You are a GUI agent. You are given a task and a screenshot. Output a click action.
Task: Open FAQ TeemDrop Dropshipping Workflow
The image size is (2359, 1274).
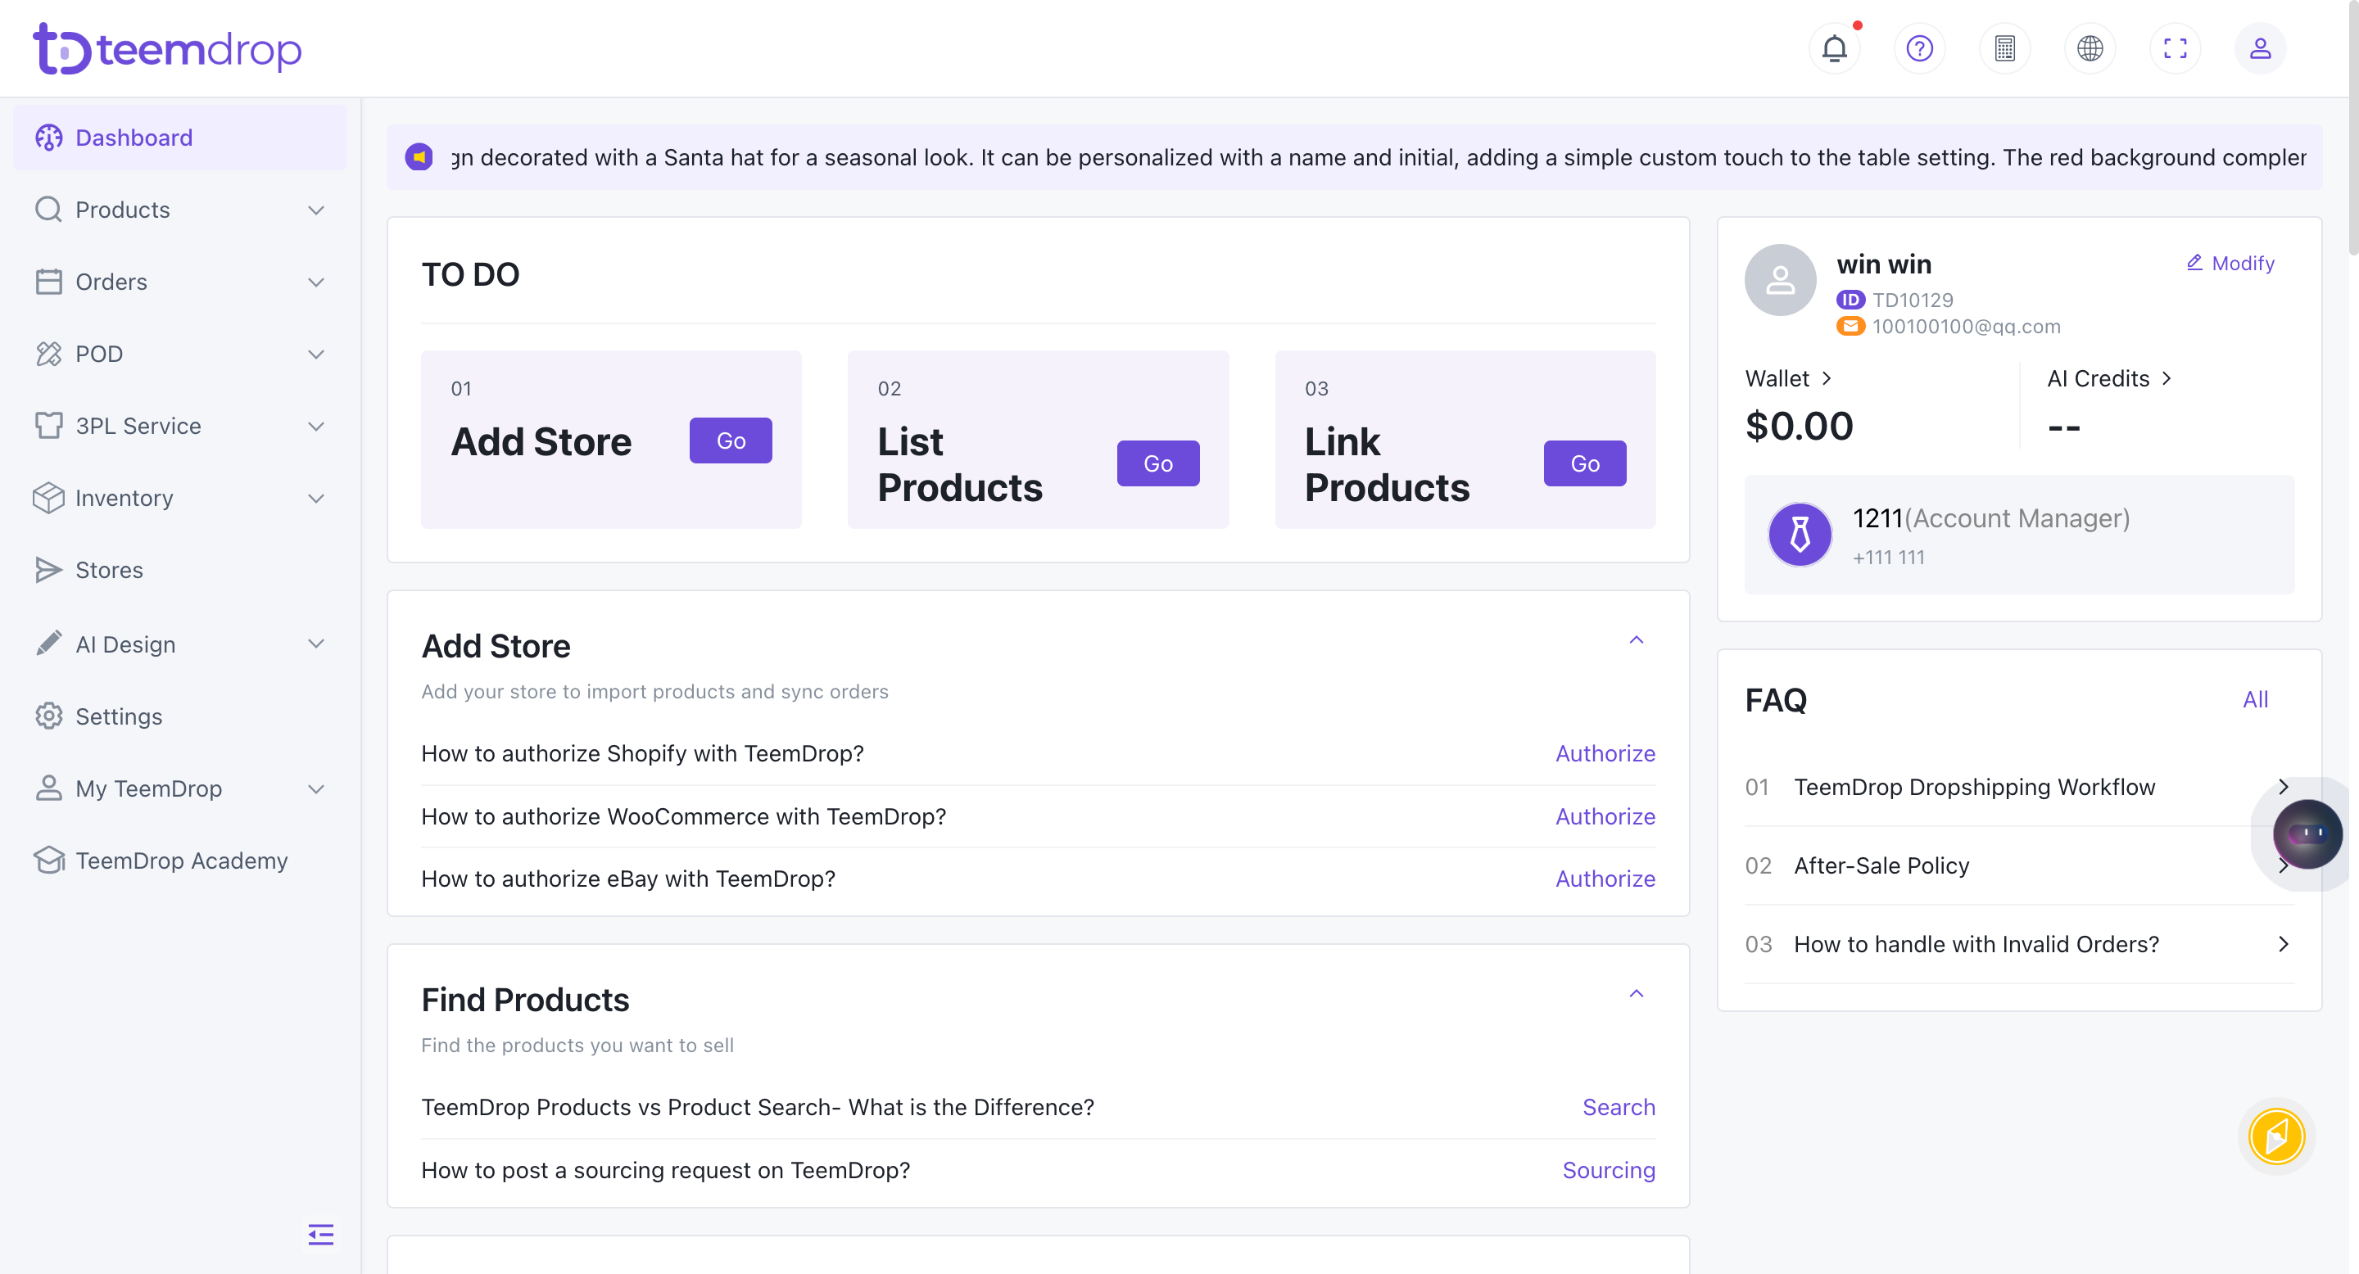(2019, 787)
